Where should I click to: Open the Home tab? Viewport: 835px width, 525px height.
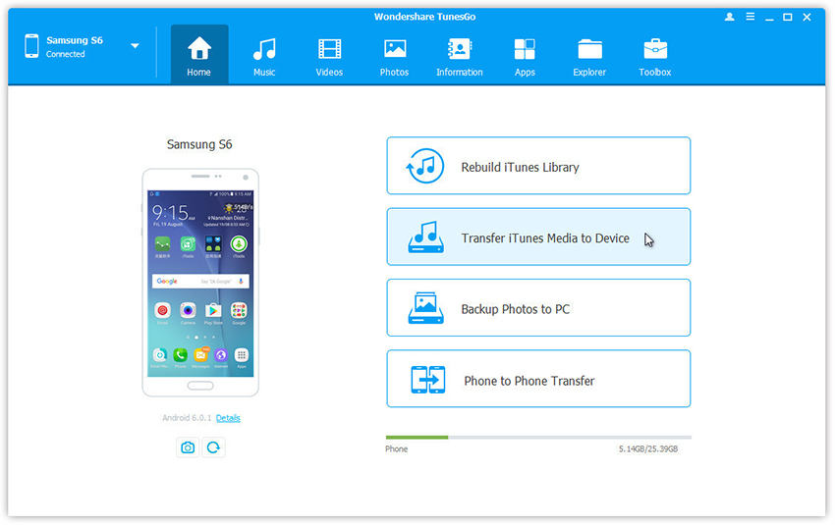(x=199, y=54)
